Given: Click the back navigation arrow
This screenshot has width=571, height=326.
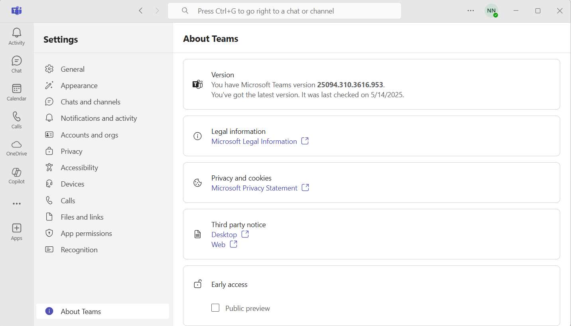Looking at the screenshot, I should [x=141, y=11].
